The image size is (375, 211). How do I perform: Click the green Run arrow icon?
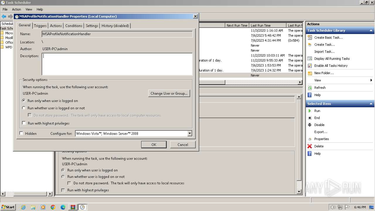point(310,111)
